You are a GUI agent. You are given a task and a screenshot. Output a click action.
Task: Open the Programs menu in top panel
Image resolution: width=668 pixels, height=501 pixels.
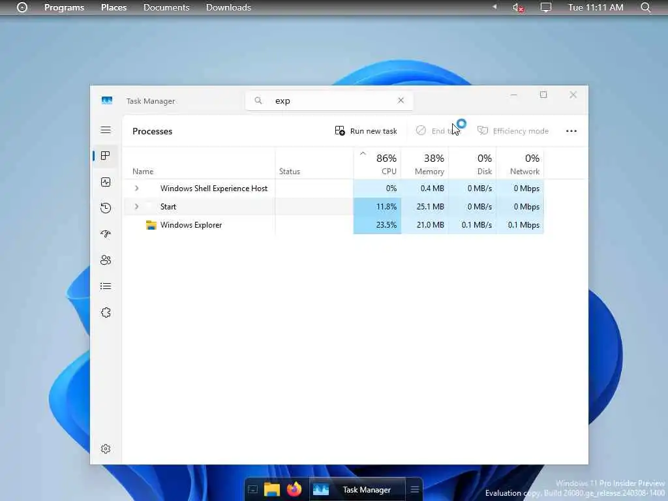(64, 7)
